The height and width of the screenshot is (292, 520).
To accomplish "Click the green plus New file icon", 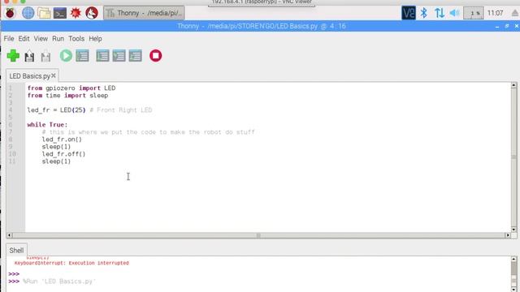I will click(x=13, y=56).
